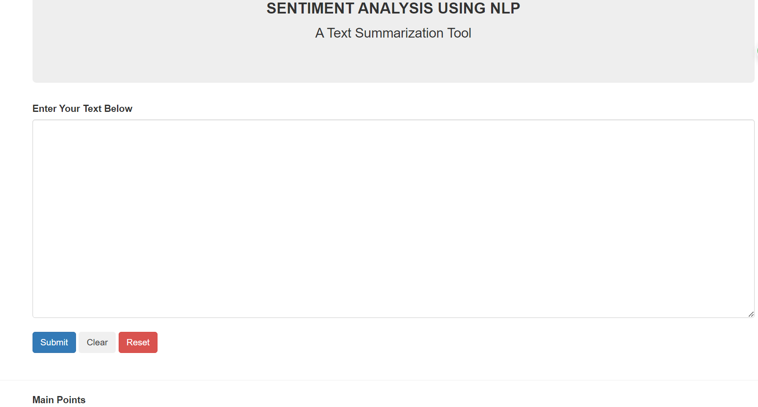Click the Clear button to erase input
This screenshot has height=407, width=758.
97,342
